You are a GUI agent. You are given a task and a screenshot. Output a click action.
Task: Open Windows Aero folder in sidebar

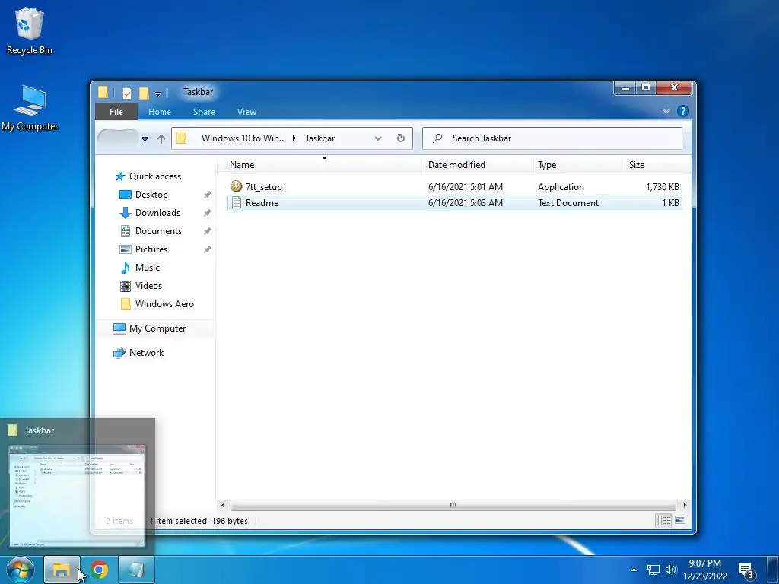point(164,304)
